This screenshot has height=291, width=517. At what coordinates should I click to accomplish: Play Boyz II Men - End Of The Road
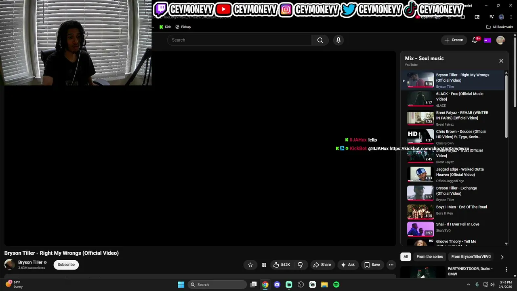tap(452, 211)
